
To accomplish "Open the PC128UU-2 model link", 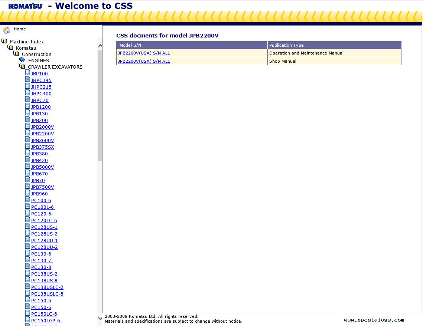I will pyautogui.click(x=44, y=247).
